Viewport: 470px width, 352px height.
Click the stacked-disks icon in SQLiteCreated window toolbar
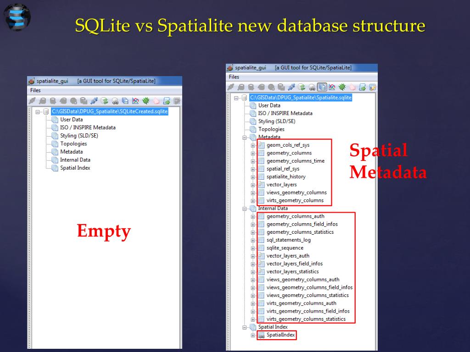click(125, 101)
